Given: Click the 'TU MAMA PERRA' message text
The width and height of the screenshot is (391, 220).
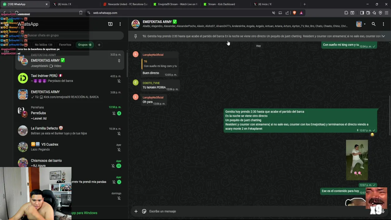Looking at the screenshot, I should click(x=154, y=87).
